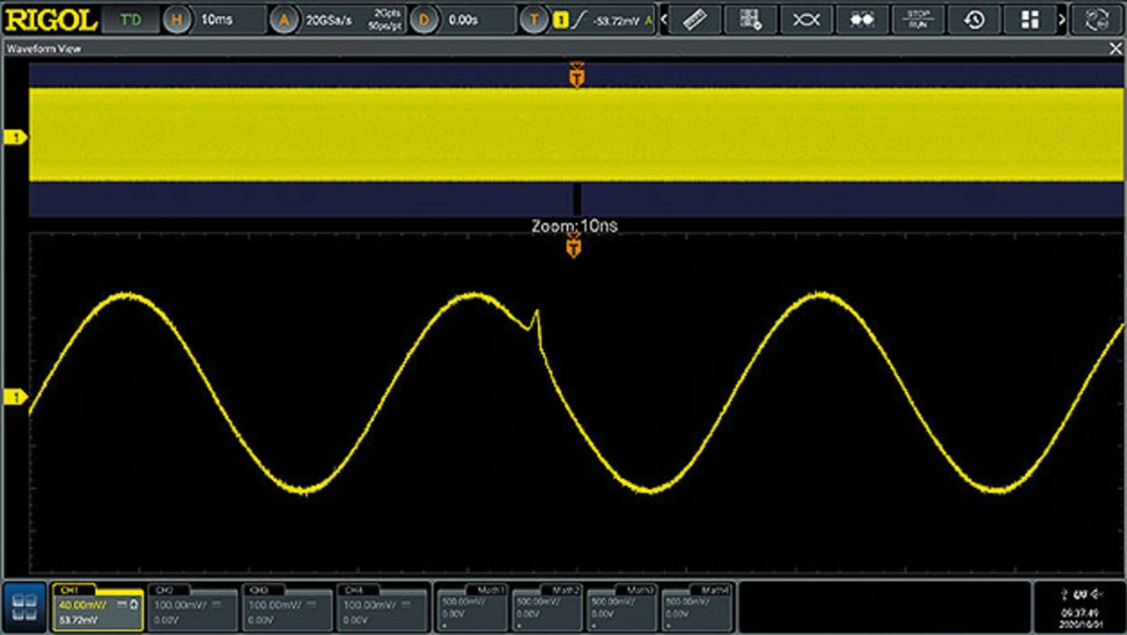Screen dimensions: 1127x635
Task: Click the T'D trigger status indicator
Action: click(130, 19)
